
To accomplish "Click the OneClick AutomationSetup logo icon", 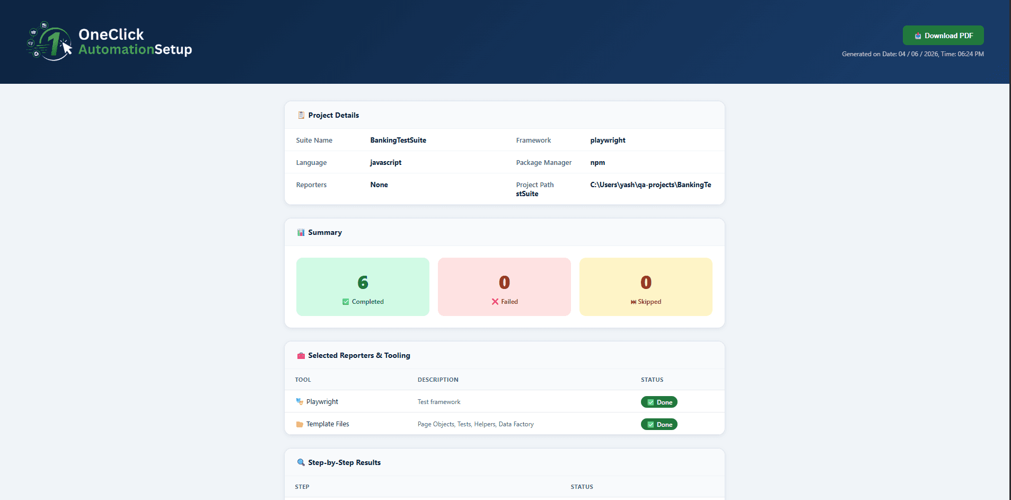I will (49, 41).
